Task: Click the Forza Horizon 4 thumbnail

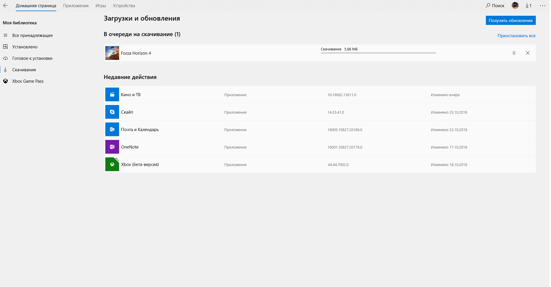Action: click(x=112, y=53)
